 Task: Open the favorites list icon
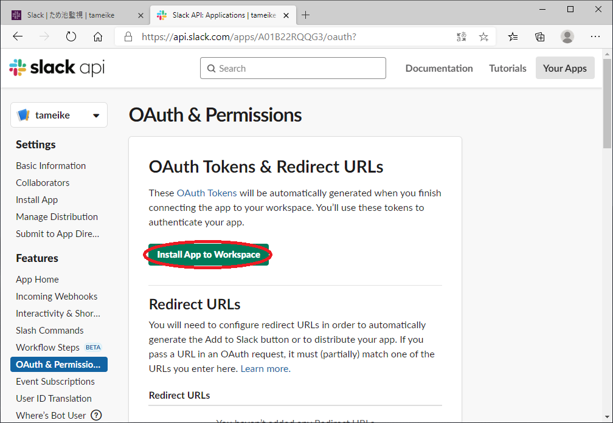point(513,36)
